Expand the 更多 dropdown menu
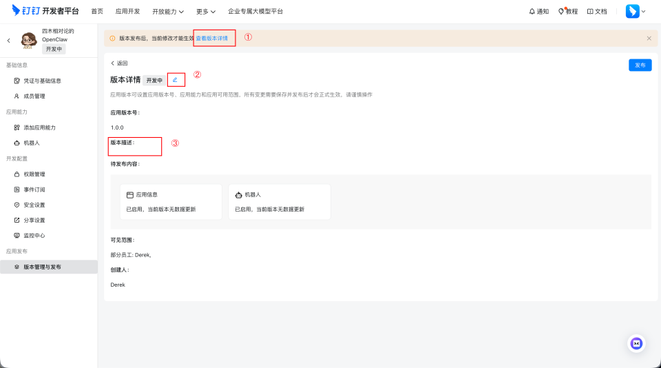 coord(206,12)
